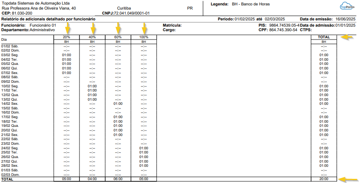Click the TopPonto cloud logo
Image resolution: width=359 pixels, height=183 pixels.
[346, 7]
